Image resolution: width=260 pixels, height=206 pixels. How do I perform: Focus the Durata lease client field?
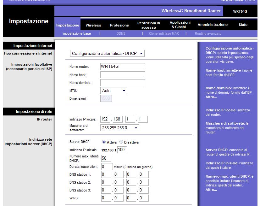[107, 167]
